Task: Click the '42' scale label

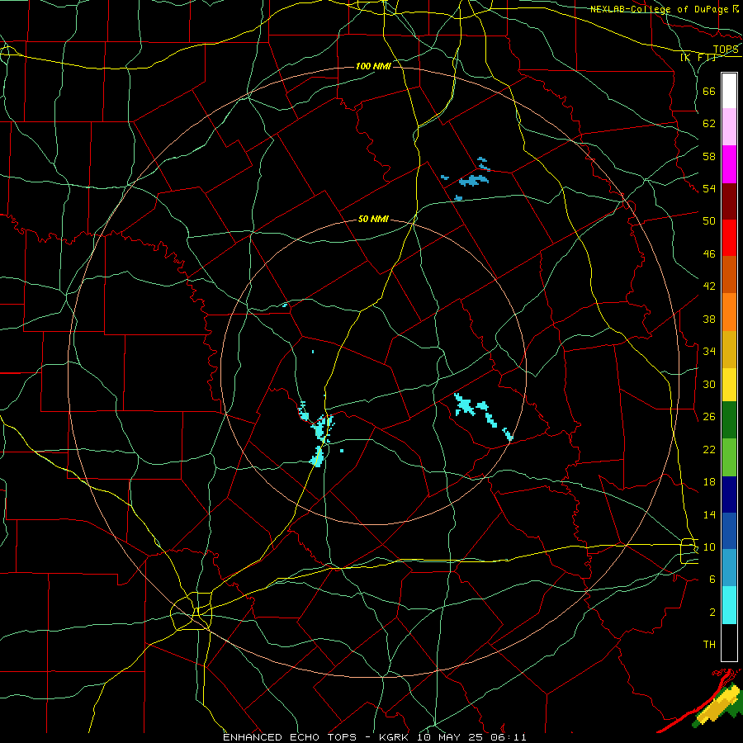Action: 709,286
